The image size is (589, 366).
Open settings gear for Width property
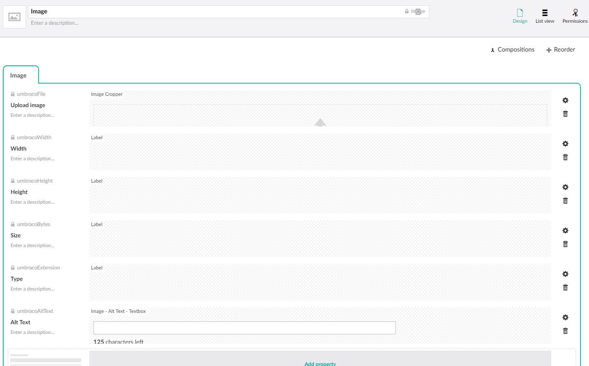point(565,144)
